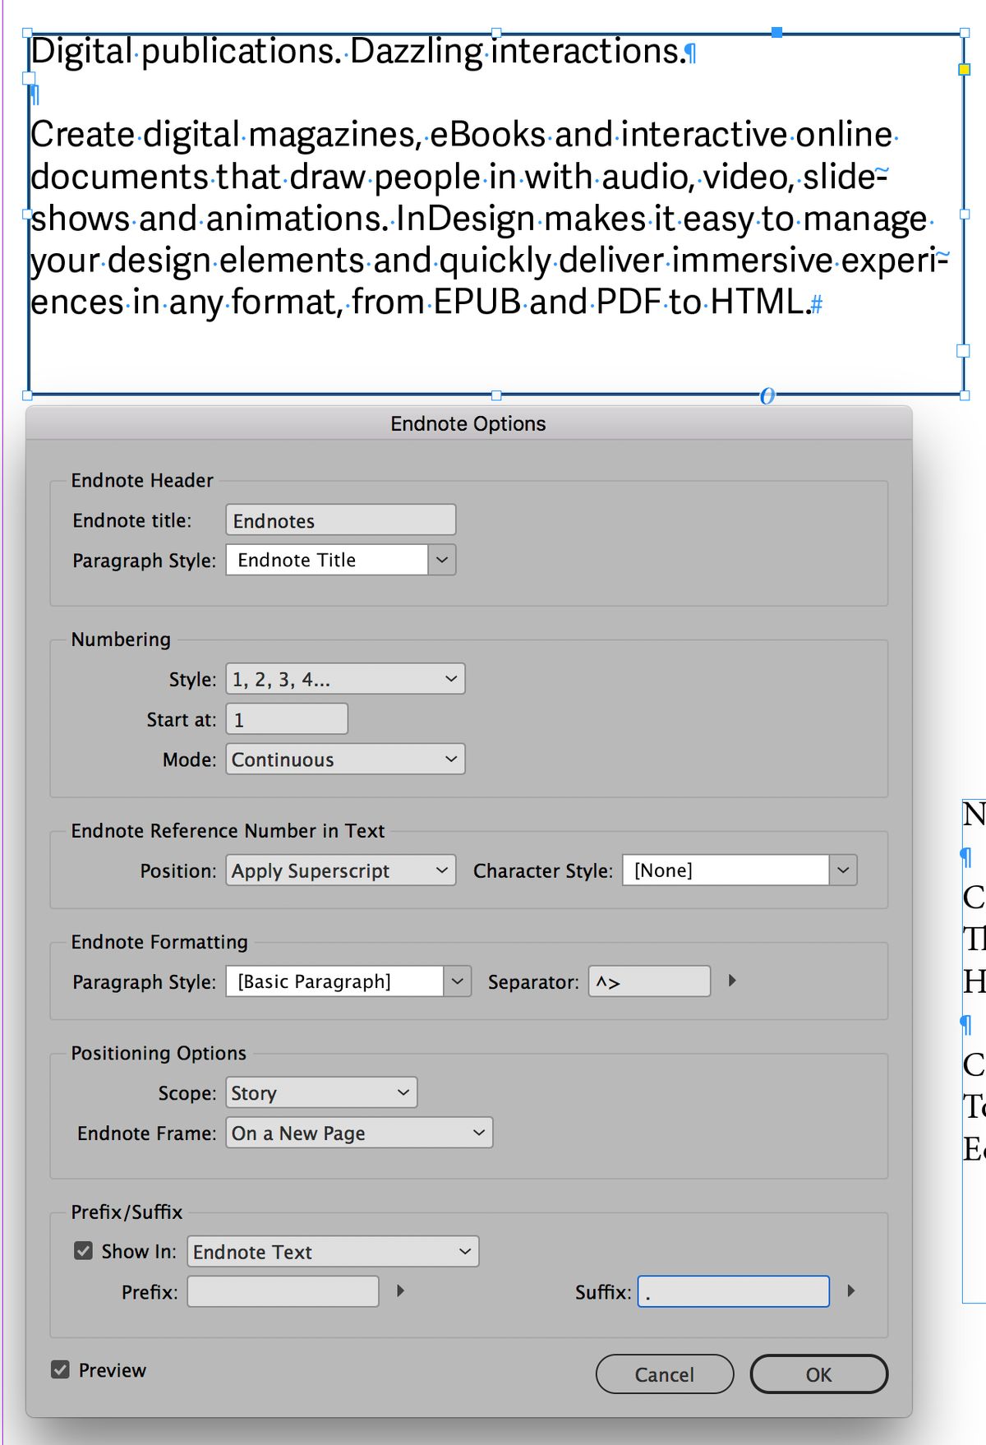Open the Suffix special characters flyout triangle
986x1445 pixels.
coord(851,1290)
